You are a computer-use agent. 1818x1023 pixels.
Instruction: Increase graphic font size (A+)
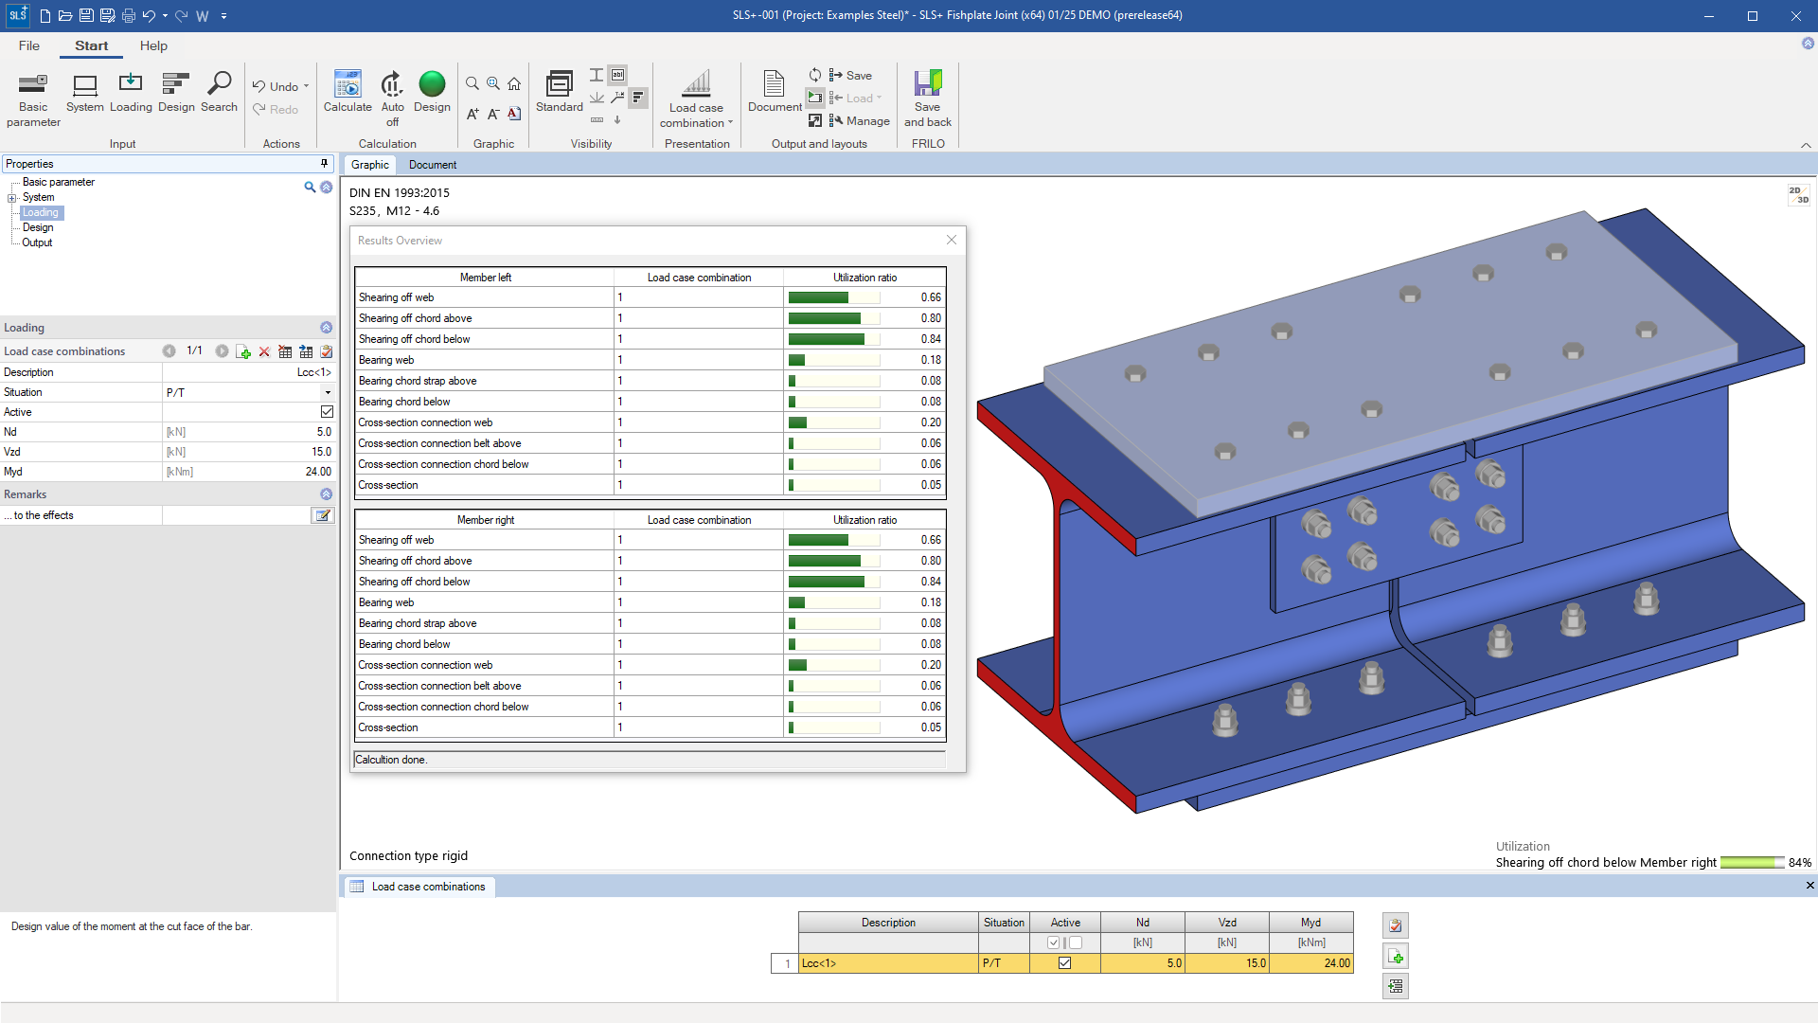click(x=472, y=114)
